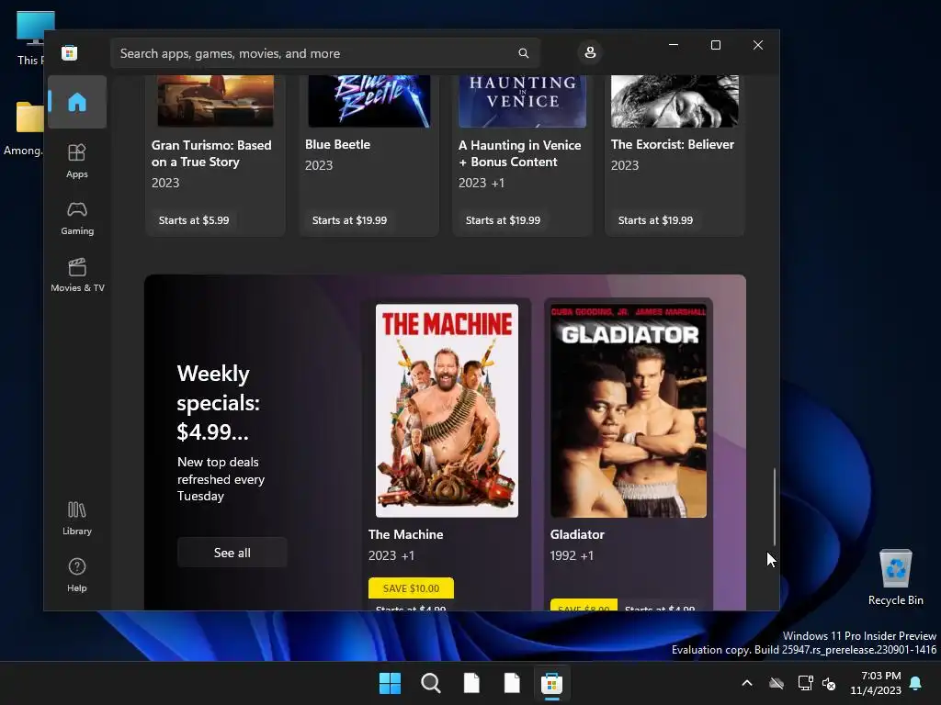Open the Library in sidebar
Screen dimensions: 941x705
(x=77, y=518)
